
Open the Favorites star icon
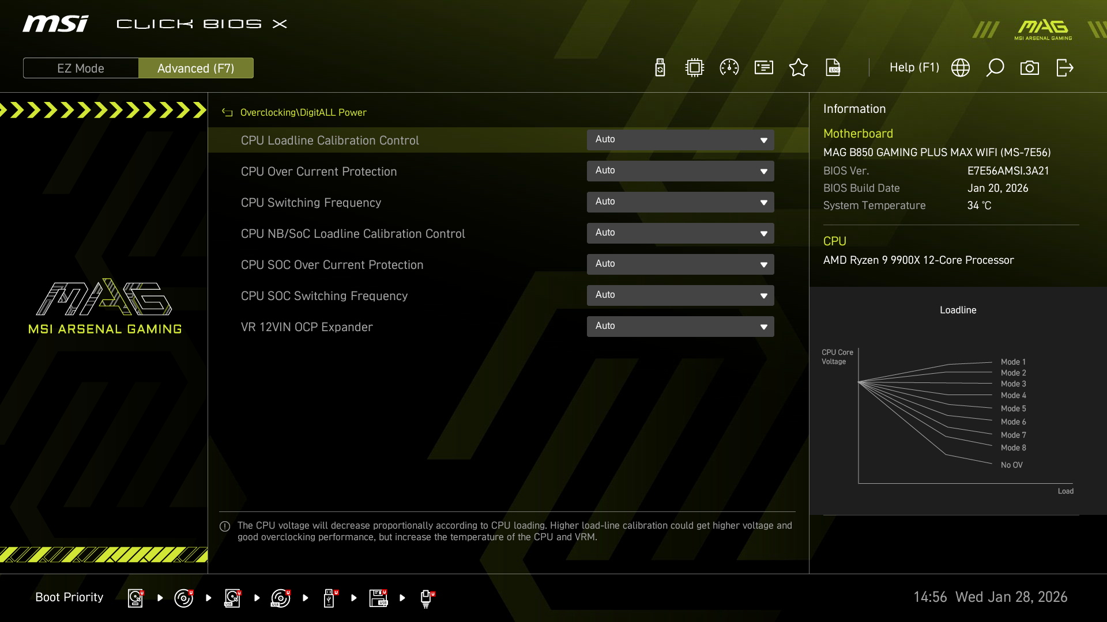pyautogui.click(x=799, y=68)
